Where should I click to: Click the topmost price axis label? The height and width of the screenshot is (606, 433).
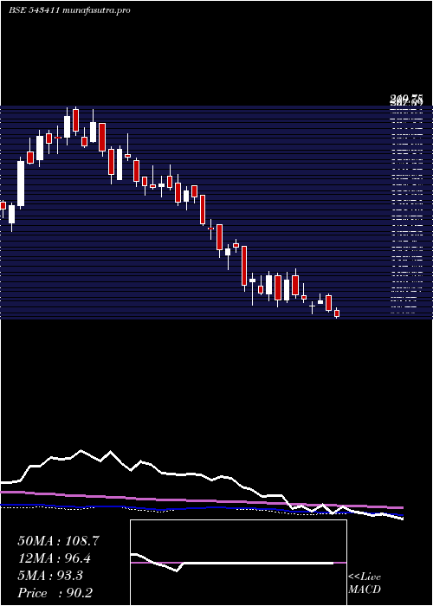[406, 99]
